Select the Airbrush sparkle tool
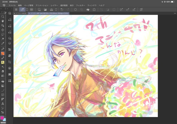Screen dimensions: 177x124 pyautogui.click(x=3, y=67)
